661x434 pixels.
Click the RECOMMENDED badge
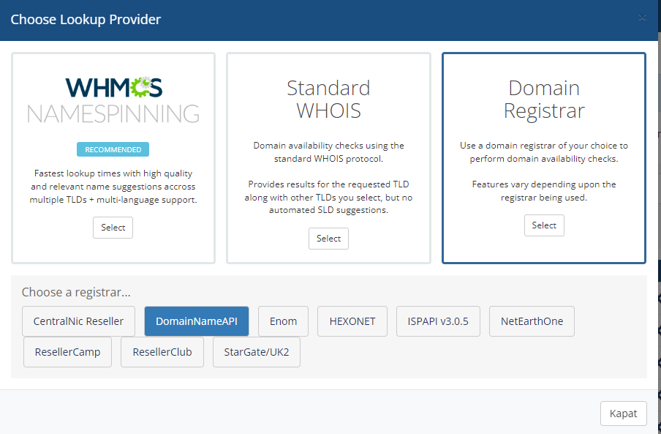[x=113, y=149]
